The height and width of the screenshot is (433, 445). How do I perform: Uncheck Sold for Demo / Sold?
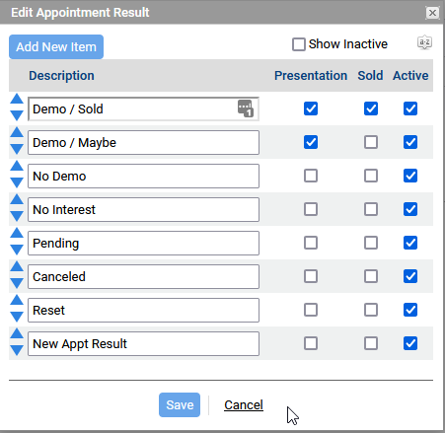(x=371, y=108)
